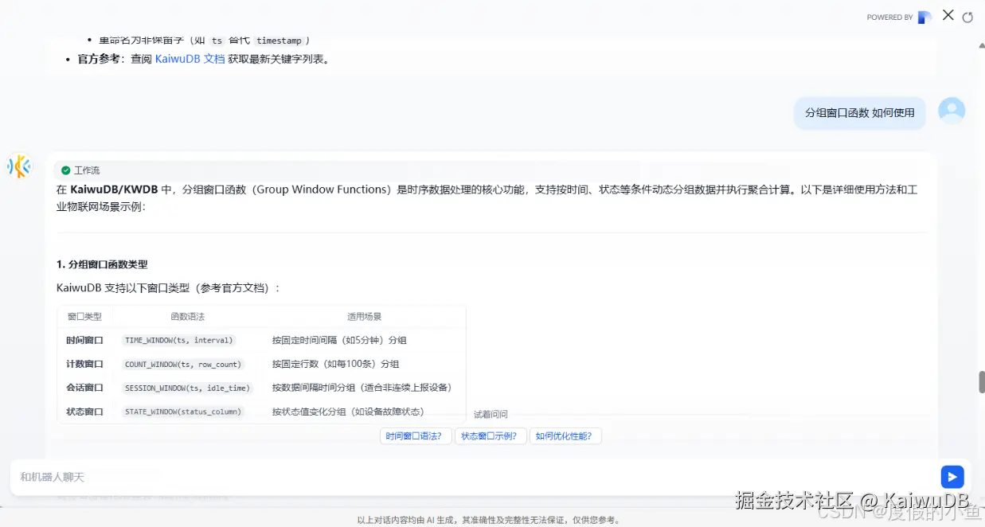Screen dimensions: 985x527
Task: Close the chat panel with the X icon
Action: pyautogui.click(x=948, y=15)
